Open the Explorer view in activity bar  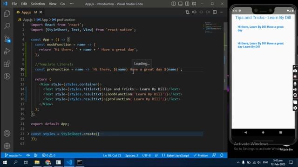[7, 13]
